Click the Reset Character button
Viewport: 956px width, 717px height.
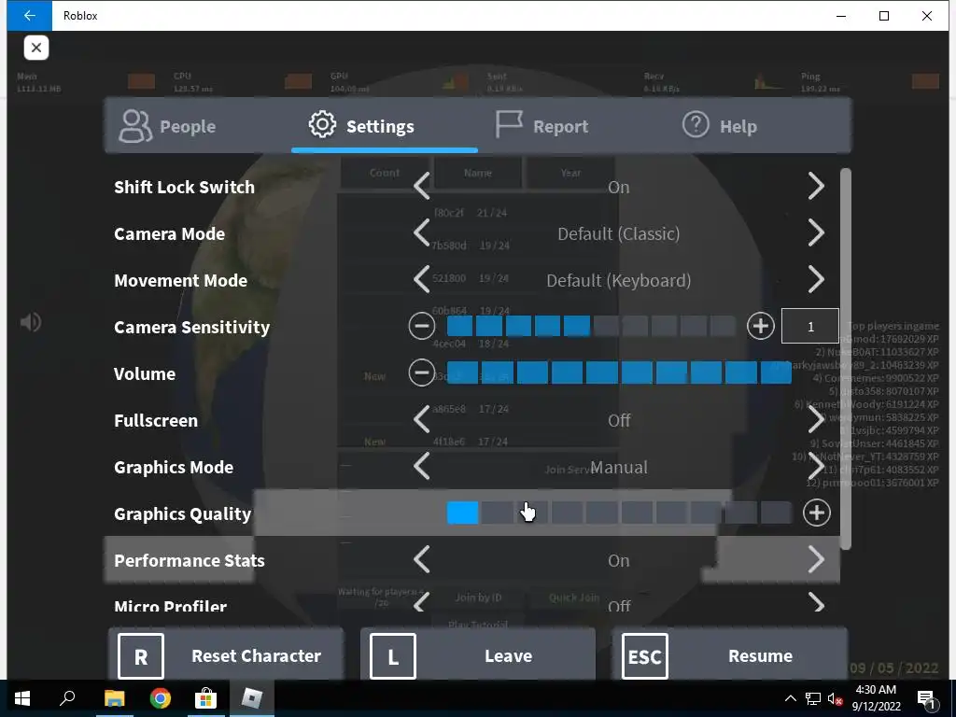(x=226, y=655)
